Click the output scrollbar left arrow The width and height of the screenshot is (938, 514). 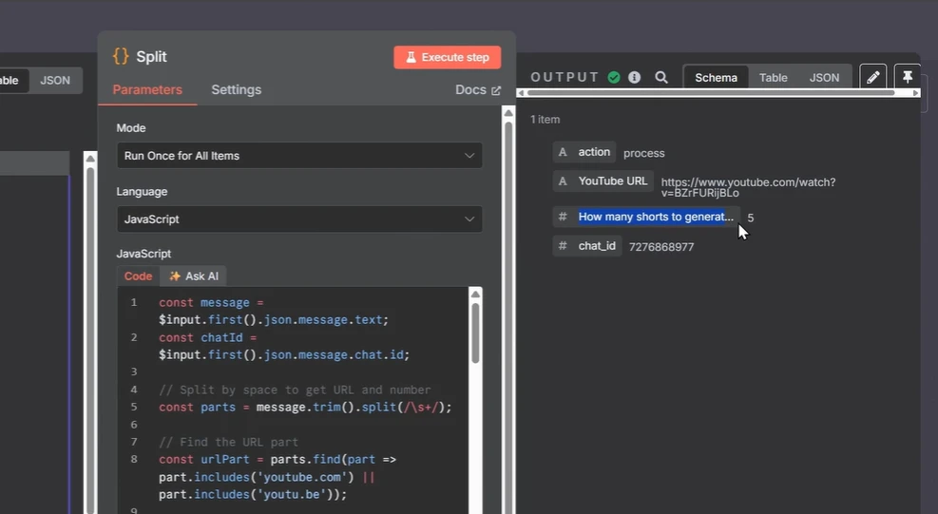[x=521, y=93]
